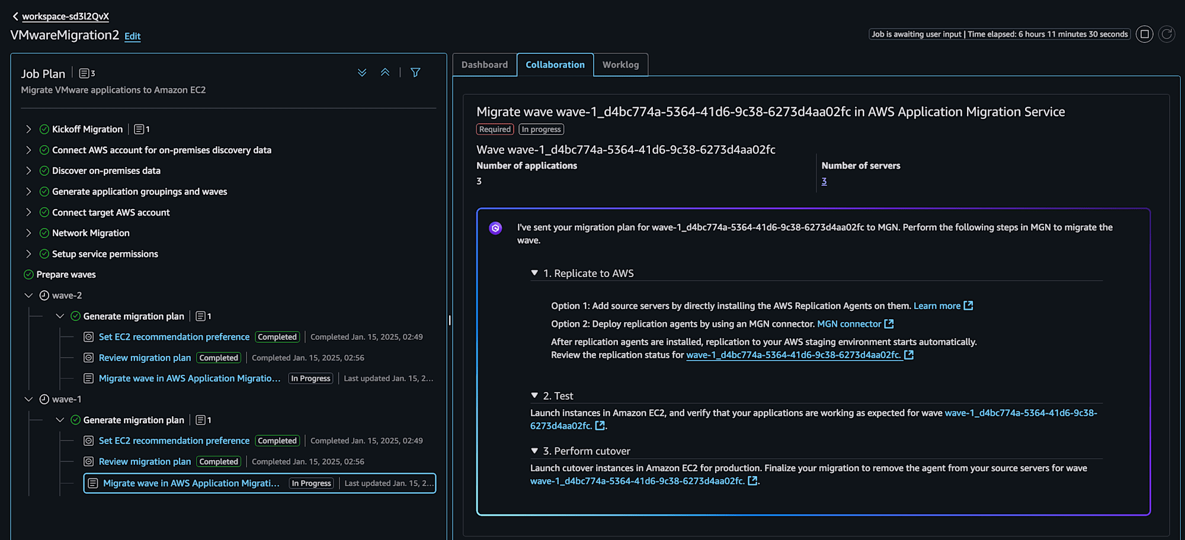
Task: Click the stop job icon in header
Action: click(x=1145, y=34)
